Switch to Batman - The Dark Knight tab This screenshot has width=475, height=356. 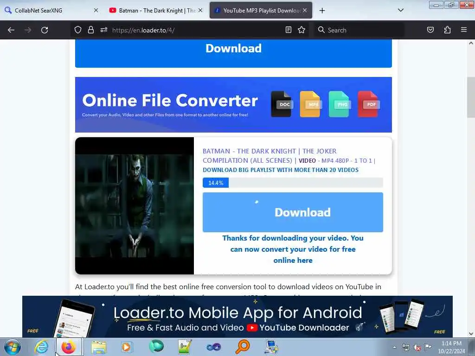155,11
